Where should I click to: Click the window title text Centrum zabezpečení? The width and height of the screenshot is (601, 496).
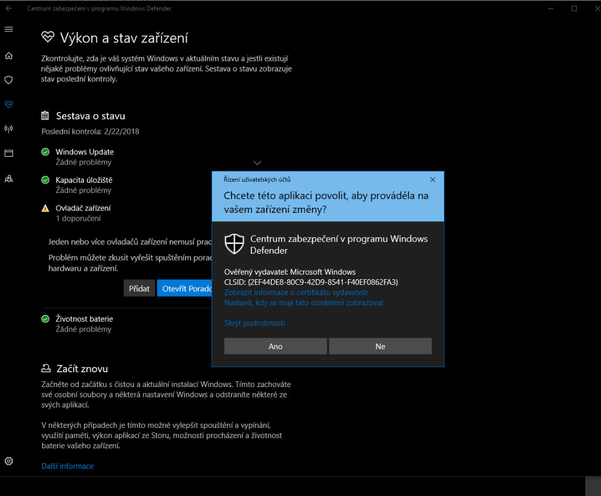(99, 9)
